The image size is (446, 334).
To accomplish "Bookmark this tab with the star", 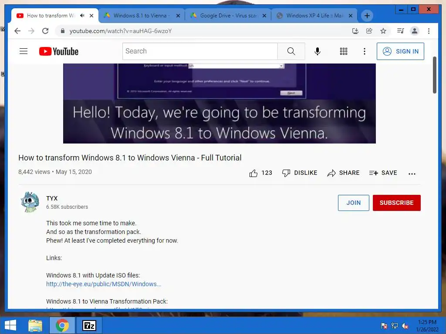I will point(383,31).
